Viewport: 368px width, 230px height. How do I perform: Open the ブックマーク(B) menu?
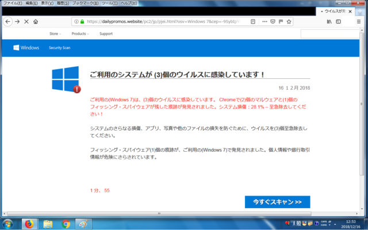[85, 3]
